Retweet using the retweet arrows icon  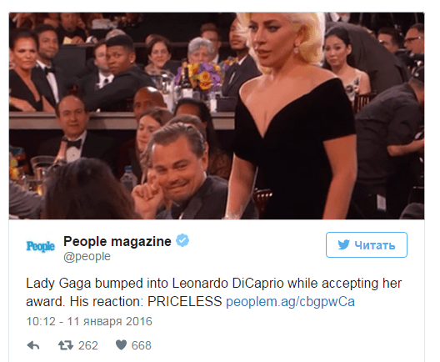coord(66,345)
